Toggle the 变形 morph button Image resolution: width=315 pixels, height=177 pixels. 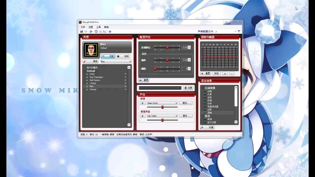tap(108, 56)
